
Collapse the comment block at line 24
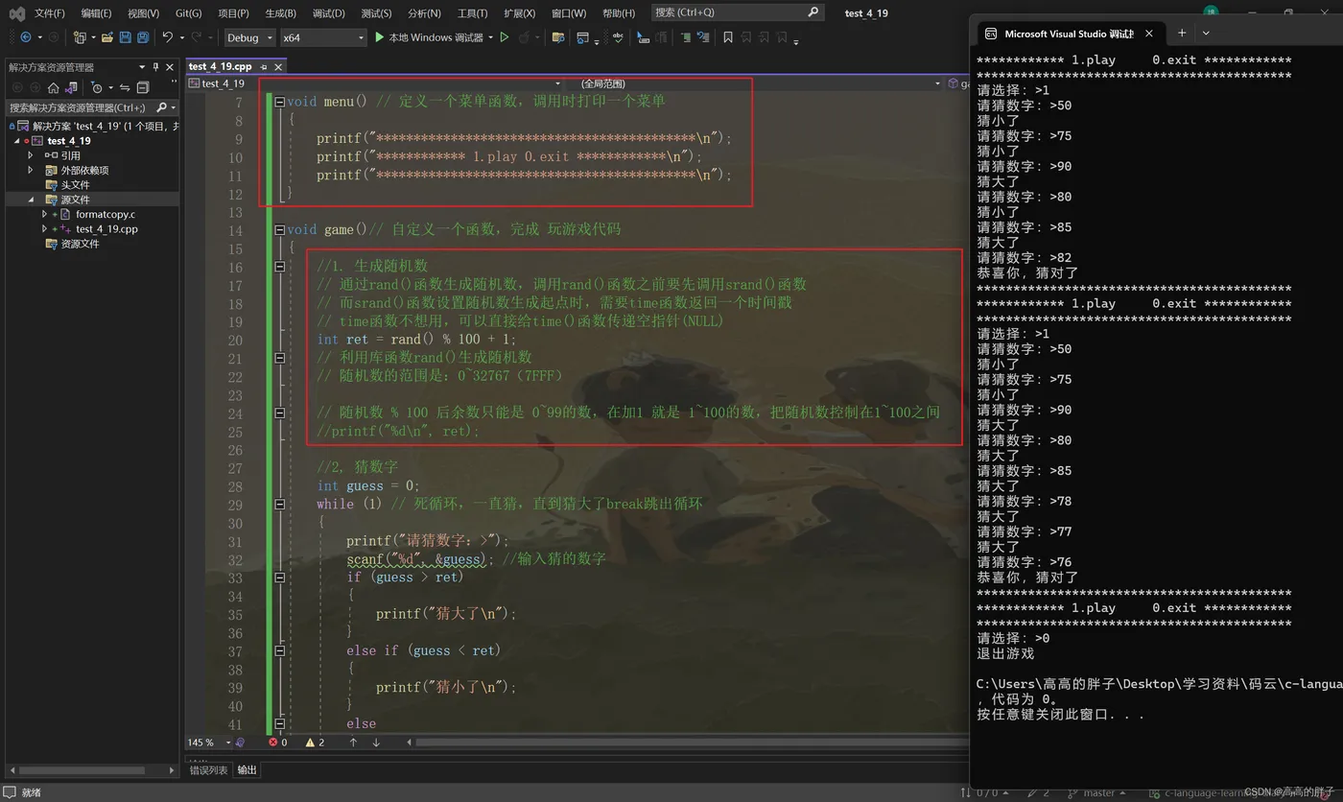pos(279,413)
